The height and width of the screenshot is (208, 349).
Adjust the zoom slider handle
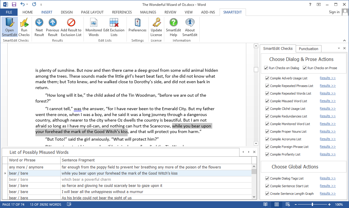pyautogui.click(x=312, y=204)
